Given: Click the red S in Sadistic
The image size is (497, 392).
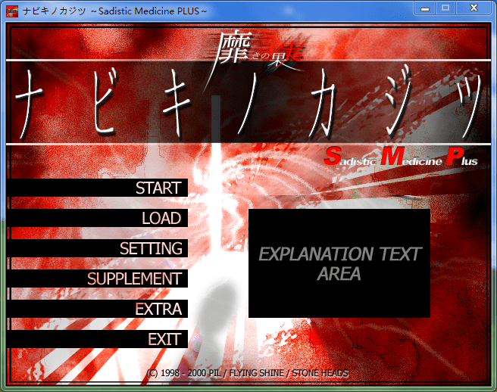Looking at the screenshot, I should pos(332,157).
